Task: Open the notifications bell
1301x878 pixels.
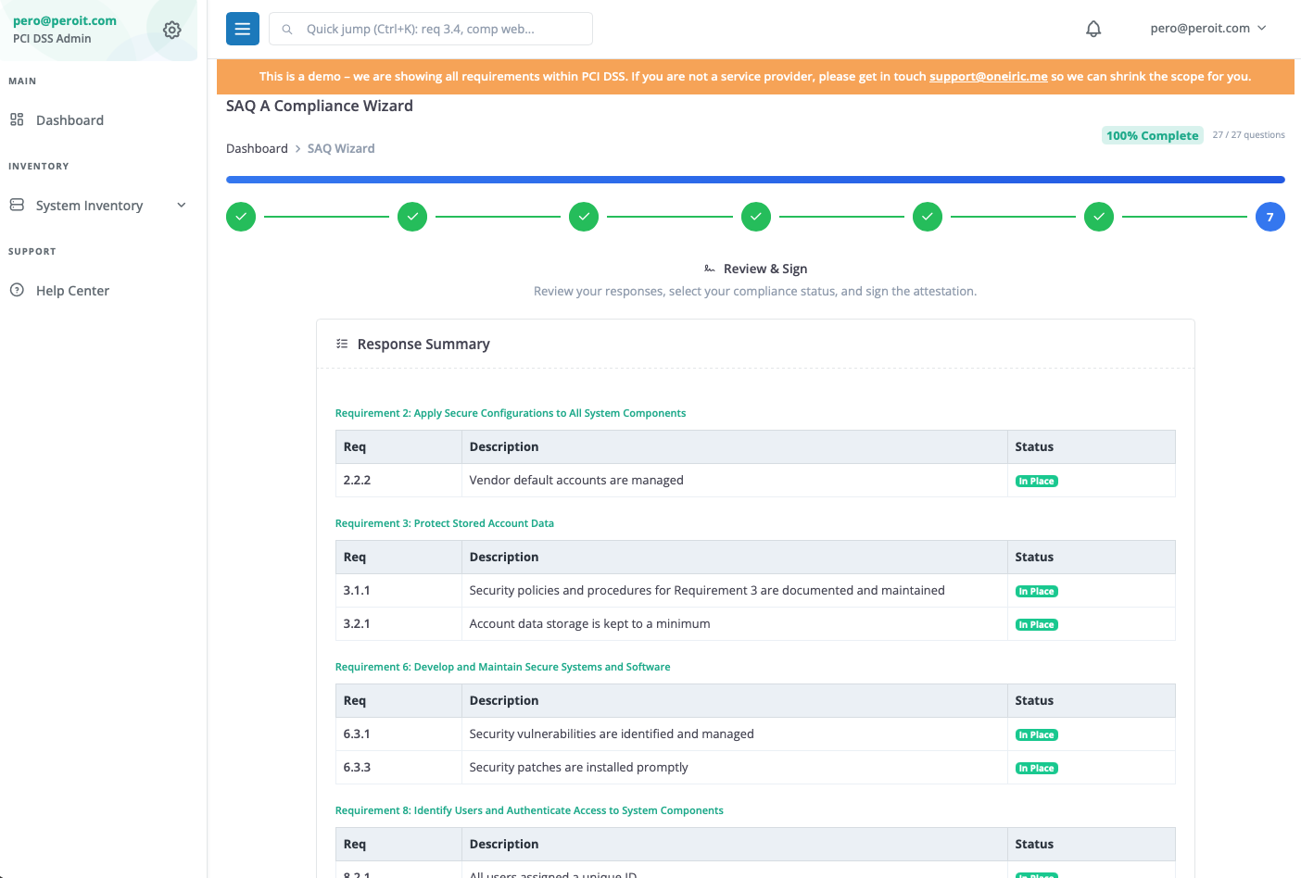Action: 1093,29
